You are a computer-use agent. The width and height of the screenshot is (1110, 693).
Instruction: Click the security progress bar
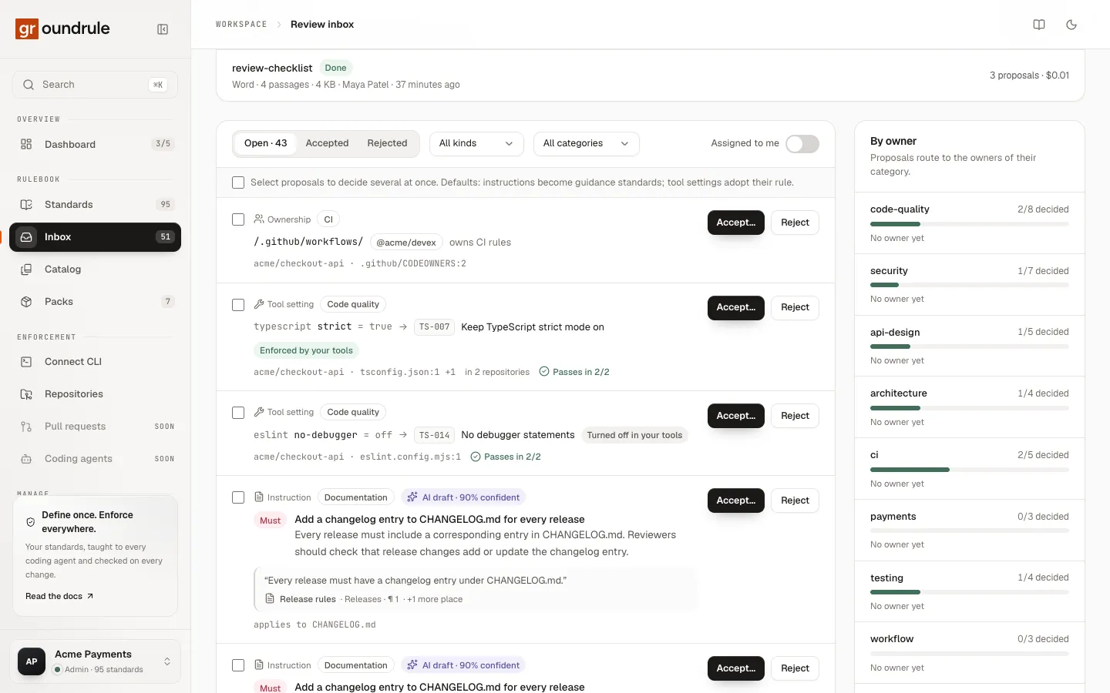[970, 285]
